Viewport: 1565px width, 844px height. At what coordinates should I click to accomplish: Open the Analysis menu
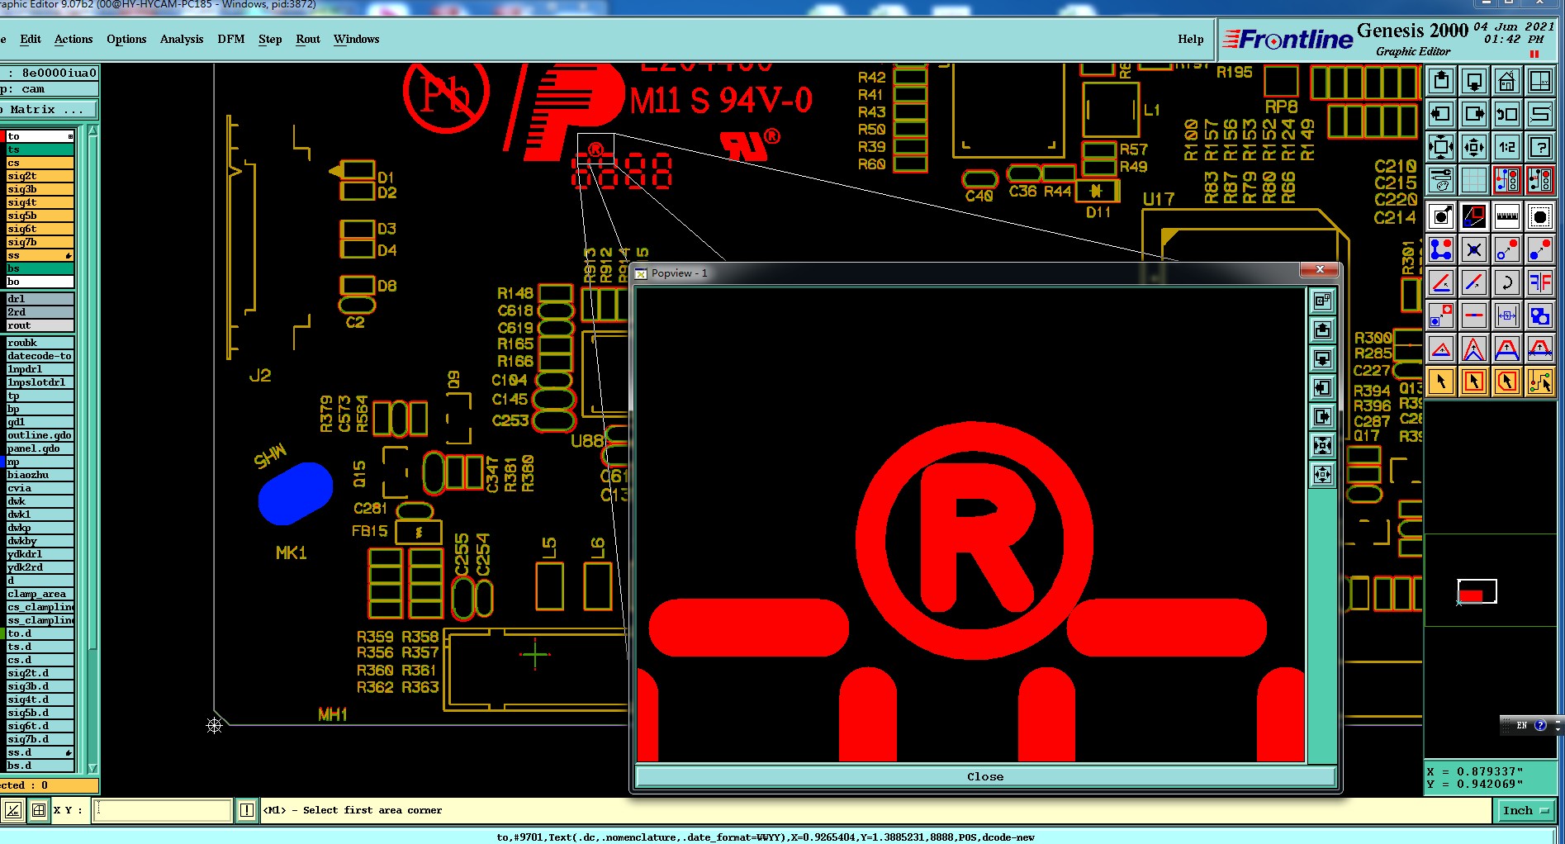pos(182,39)
